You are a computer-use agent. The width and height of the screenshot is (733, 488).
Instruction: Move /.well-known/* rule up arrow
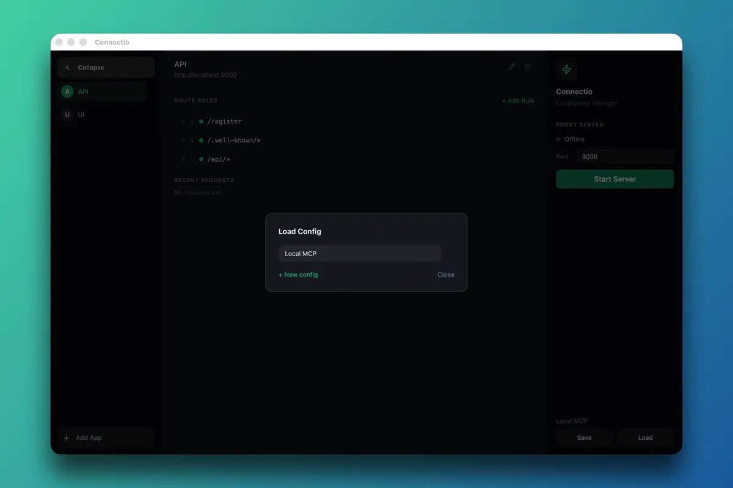pyautogui.click(x=183, y=141)
